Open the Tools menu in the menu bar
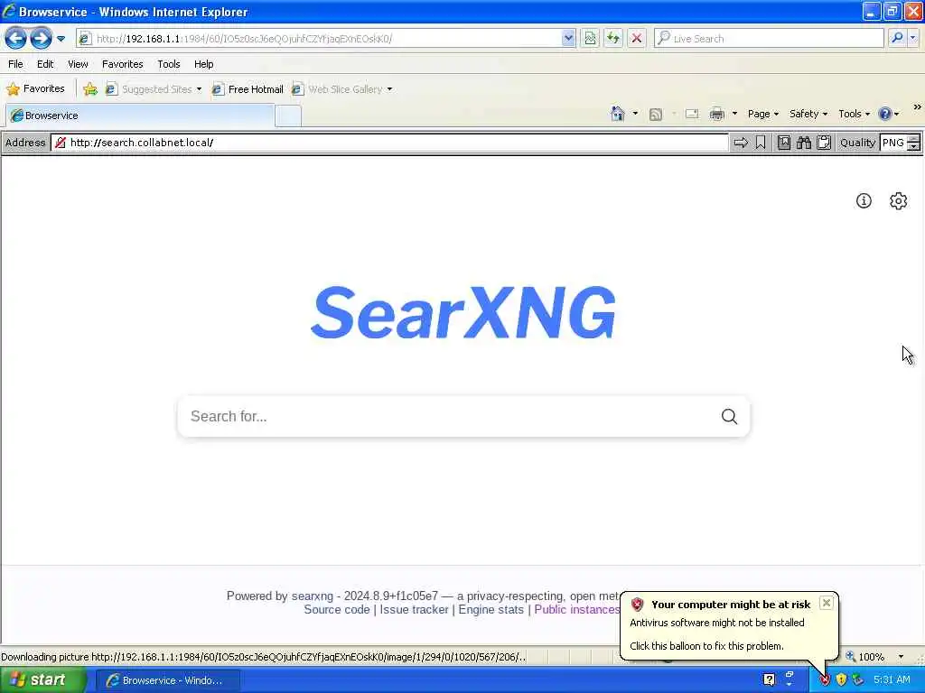 click(168, 64)
